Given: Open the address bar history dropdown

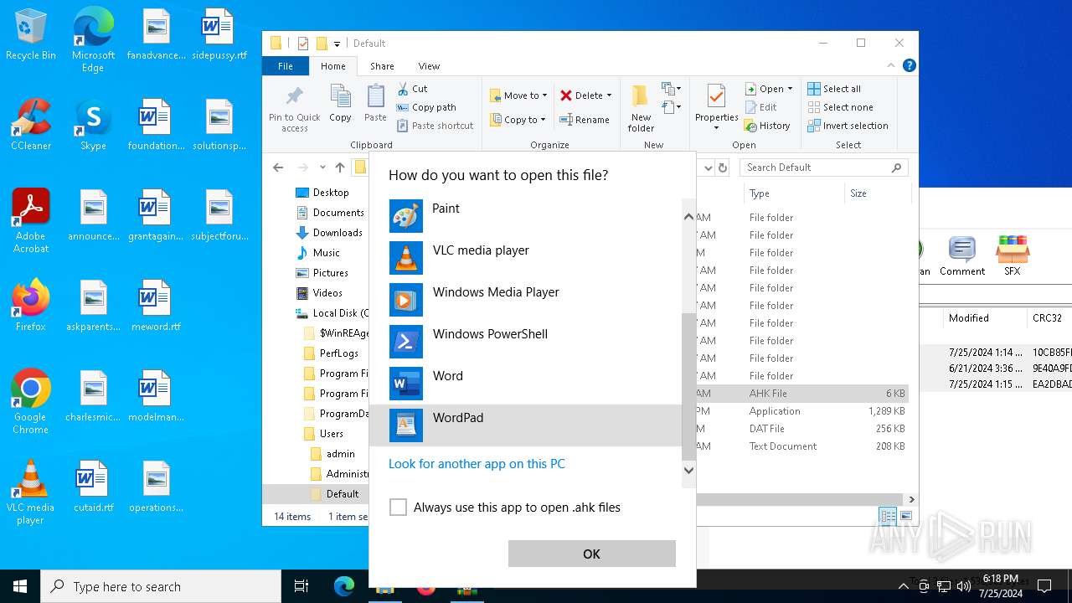Looking at the screenshot, I should 708,167.
